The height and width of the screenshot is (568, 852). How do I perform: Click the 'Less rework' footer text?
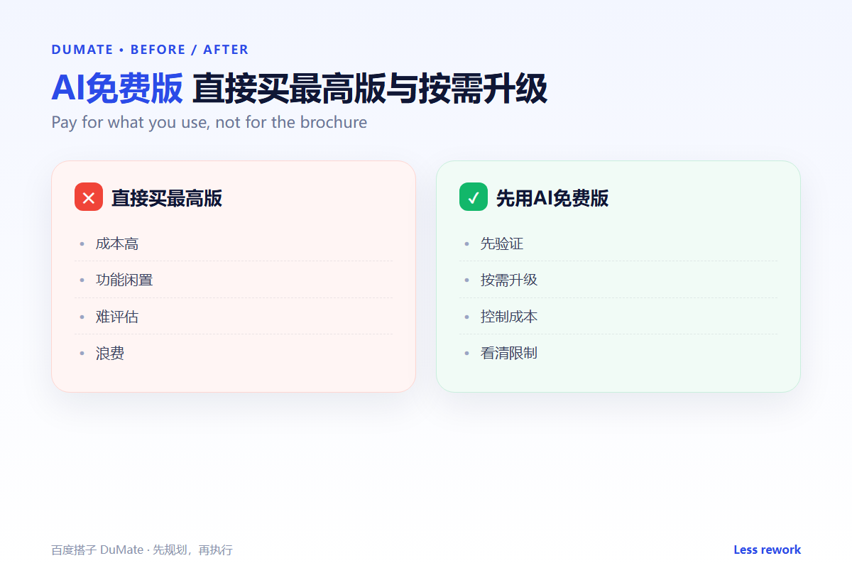pos(767,550)
